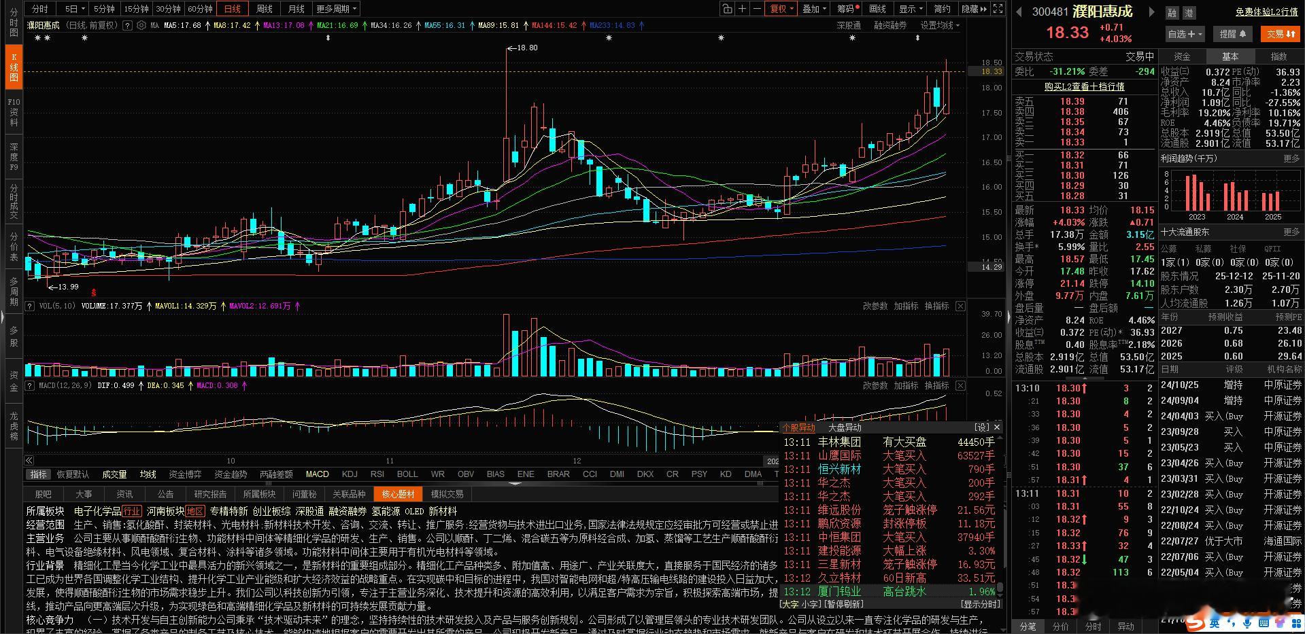Image resolution: width=1305 pixels, height=634 pixels.
Task: Switch chart to 周线 weekly period
Action: pos(264,9)
